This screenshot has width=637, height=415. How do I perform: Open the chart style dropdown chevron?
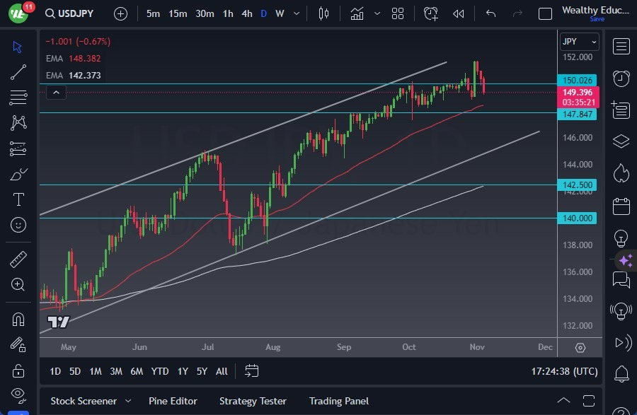pos(377,13)
